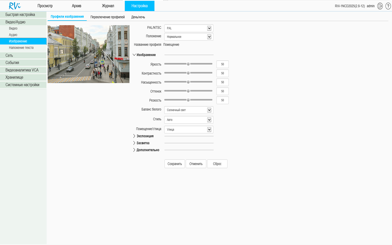
Task: Click the logout icon at top right
Action: click(380, 6)
